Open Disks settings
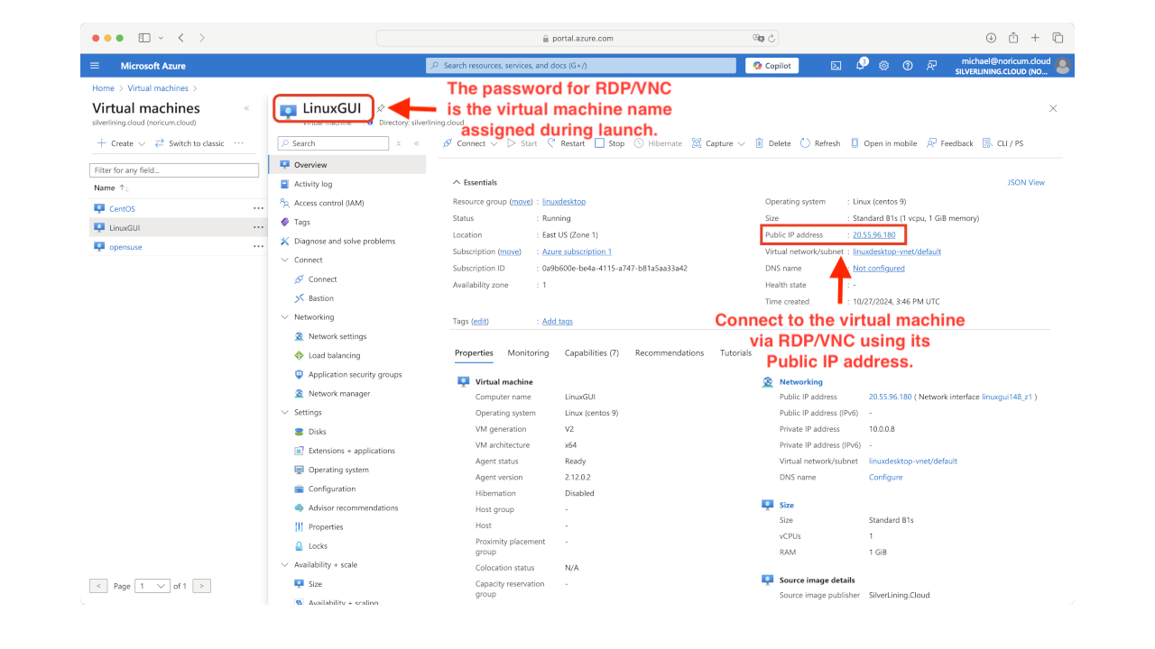 (x=317, y=432)
